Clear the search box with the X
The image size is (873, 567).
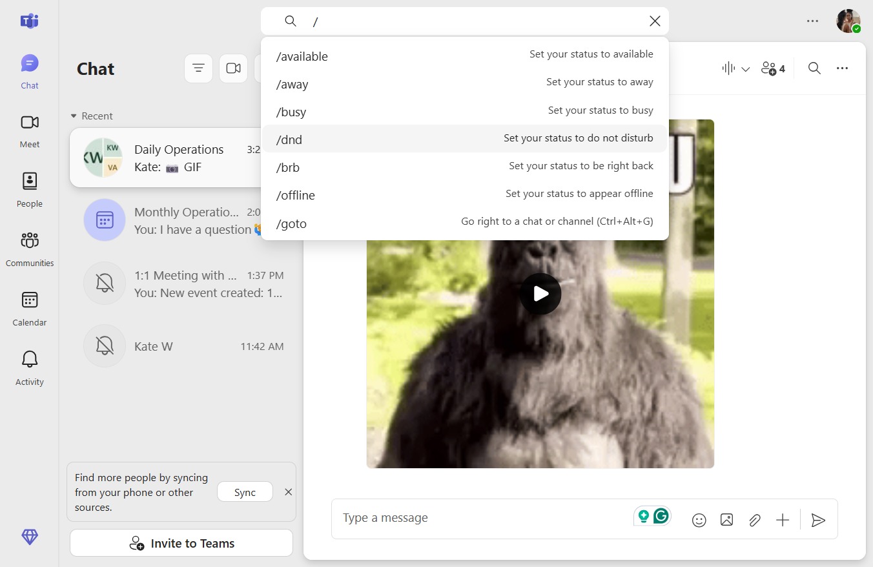click(x=655, y=21)
